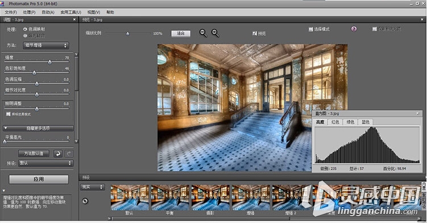The image size is (427, 223).
Task: Click the 色调压缩 slider handle
Action: coord(37,83)
